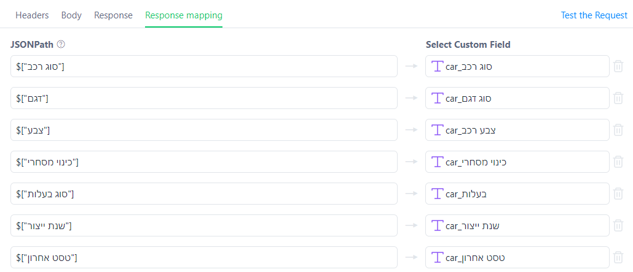Switch to the Headers tab
The width and height of the screenshot is (633, 272).
[32, 15]
